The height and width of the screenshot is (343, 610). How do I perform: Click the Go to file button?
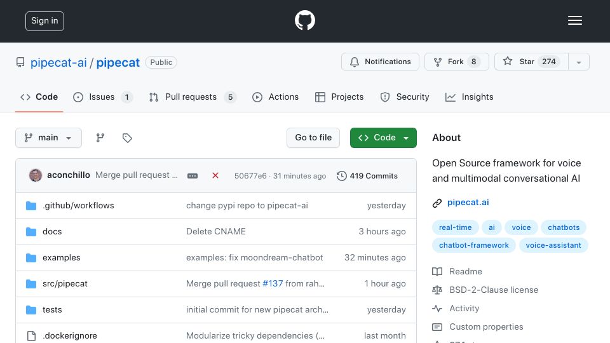pyautogui.click(x=313, y=138)
